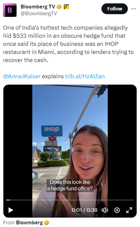This screenshot has height=227, width=140.
Task: Click the Bloomberg source name under the video
Action: pyautogui.click(x=29, y=223)
